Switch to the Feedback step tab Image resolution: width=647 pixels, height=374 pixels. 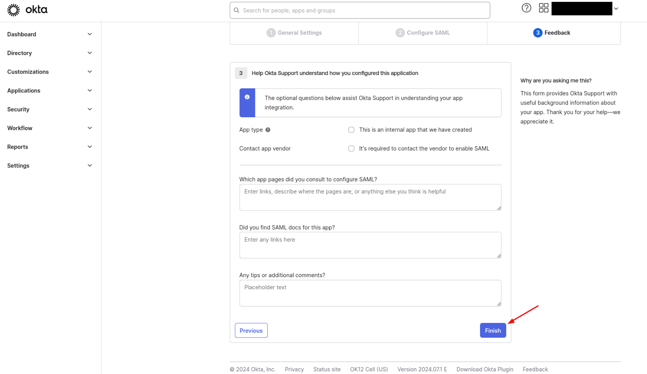[552, 33]
